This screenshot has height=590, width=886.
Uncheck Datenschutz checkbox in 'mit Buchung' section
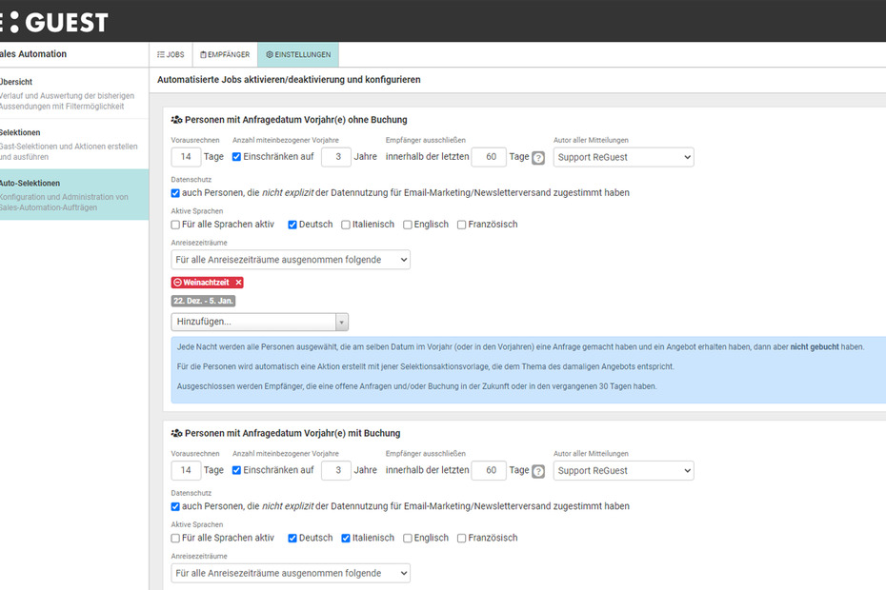[x=175, y=506]
